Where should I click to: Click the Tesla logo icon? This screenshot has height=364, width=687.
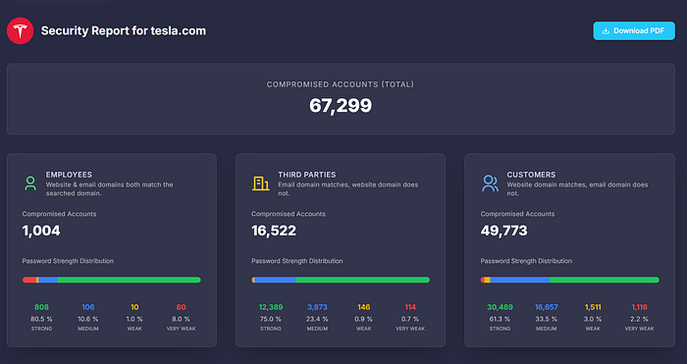click(x=21, y=30)
